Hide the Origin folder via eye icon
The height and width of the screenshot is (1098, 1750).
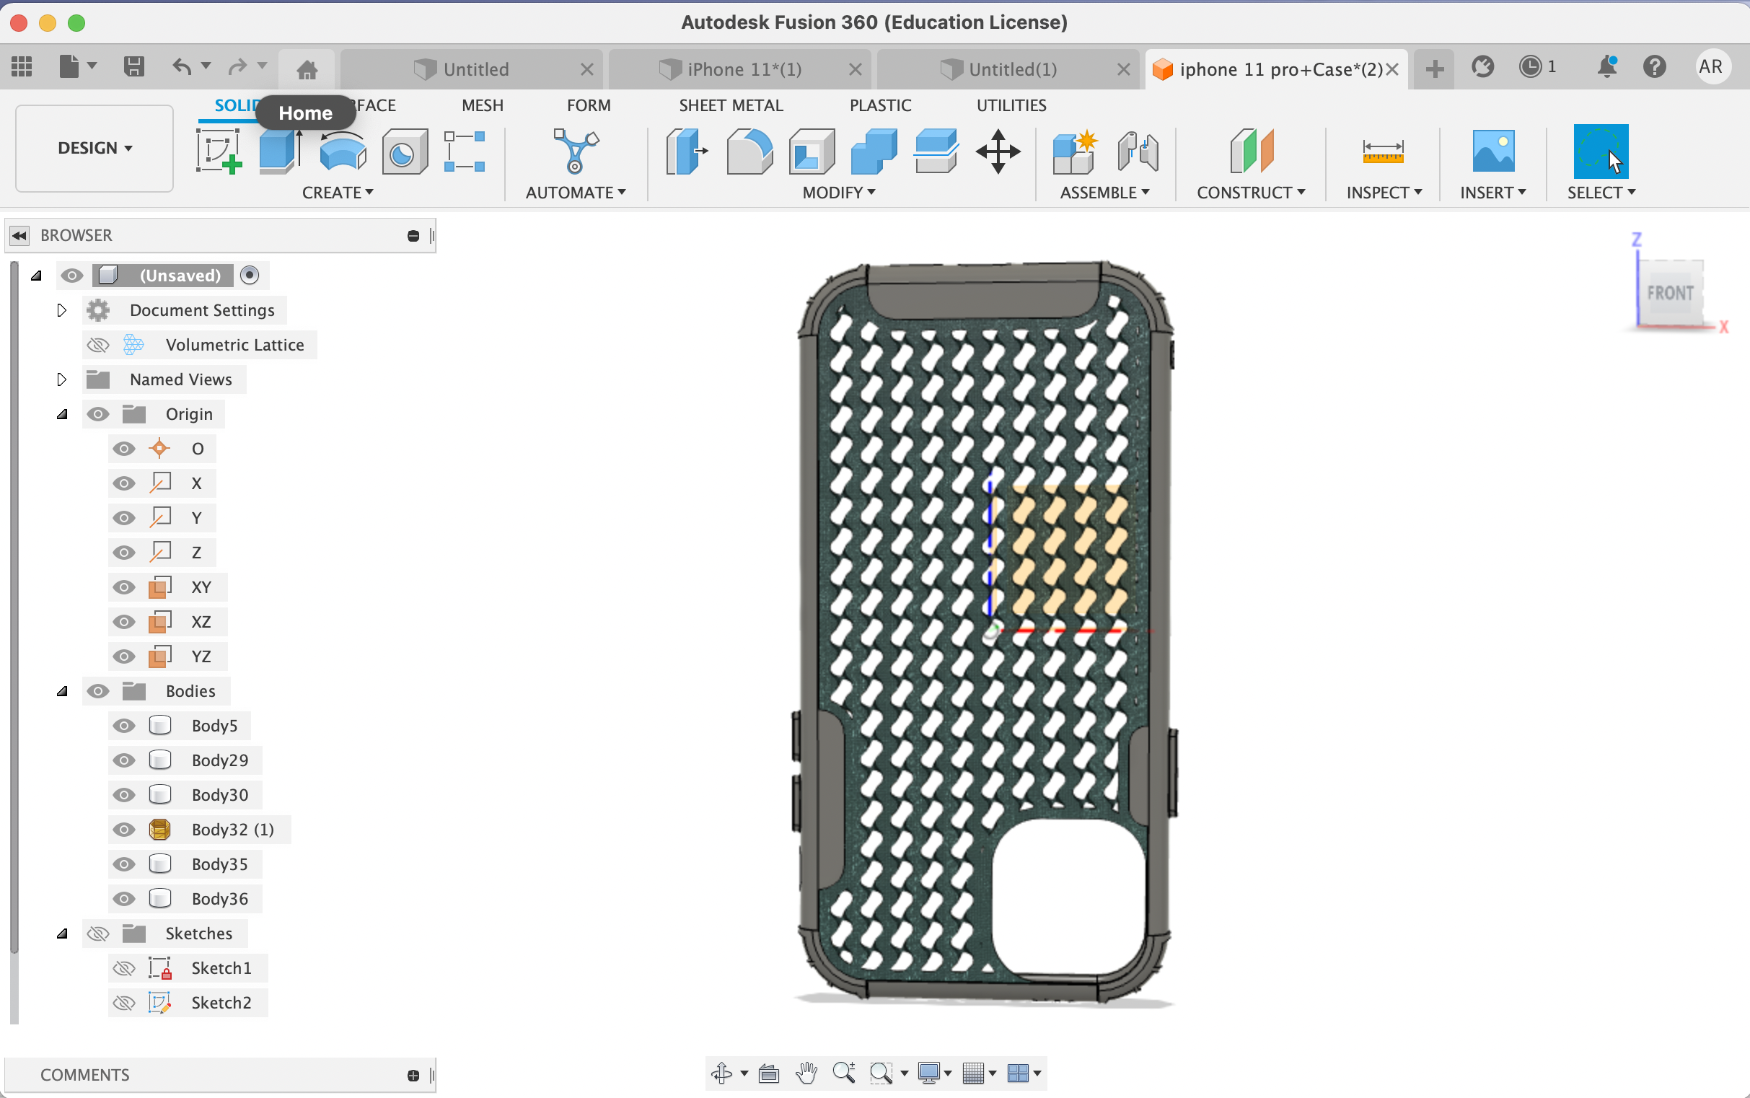[98, 414]
